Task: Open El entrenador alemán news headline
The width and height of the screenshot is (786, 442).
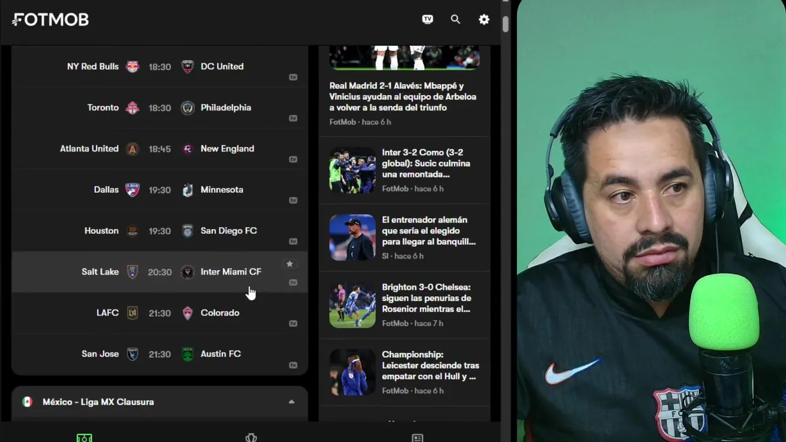Action: tap(429, 231)
